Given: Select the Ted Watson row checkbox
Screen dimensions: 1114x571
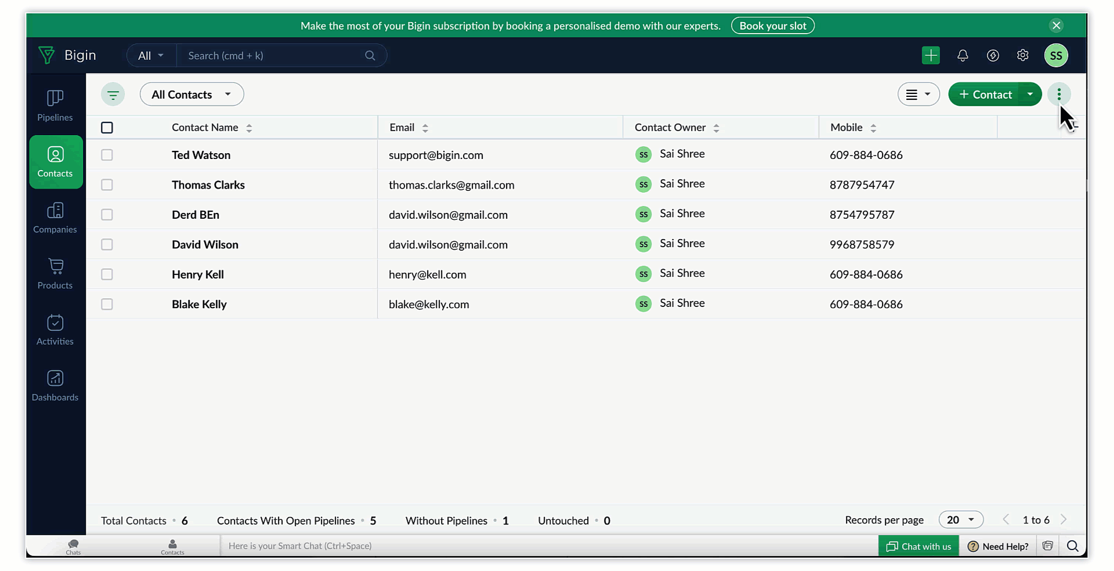Looking at the screenshot, I should [x=107, y=155].
